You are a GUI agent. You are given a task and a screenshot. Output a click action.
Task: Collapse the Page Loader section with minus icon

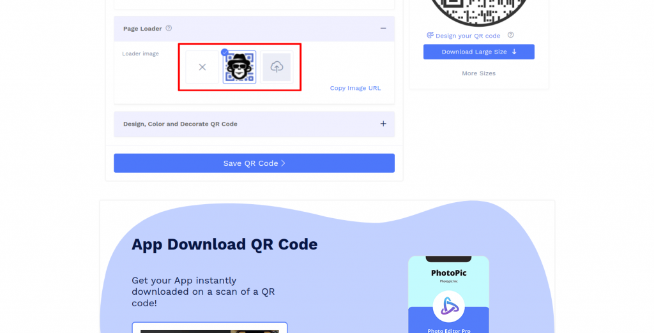(x=383, y=28)
